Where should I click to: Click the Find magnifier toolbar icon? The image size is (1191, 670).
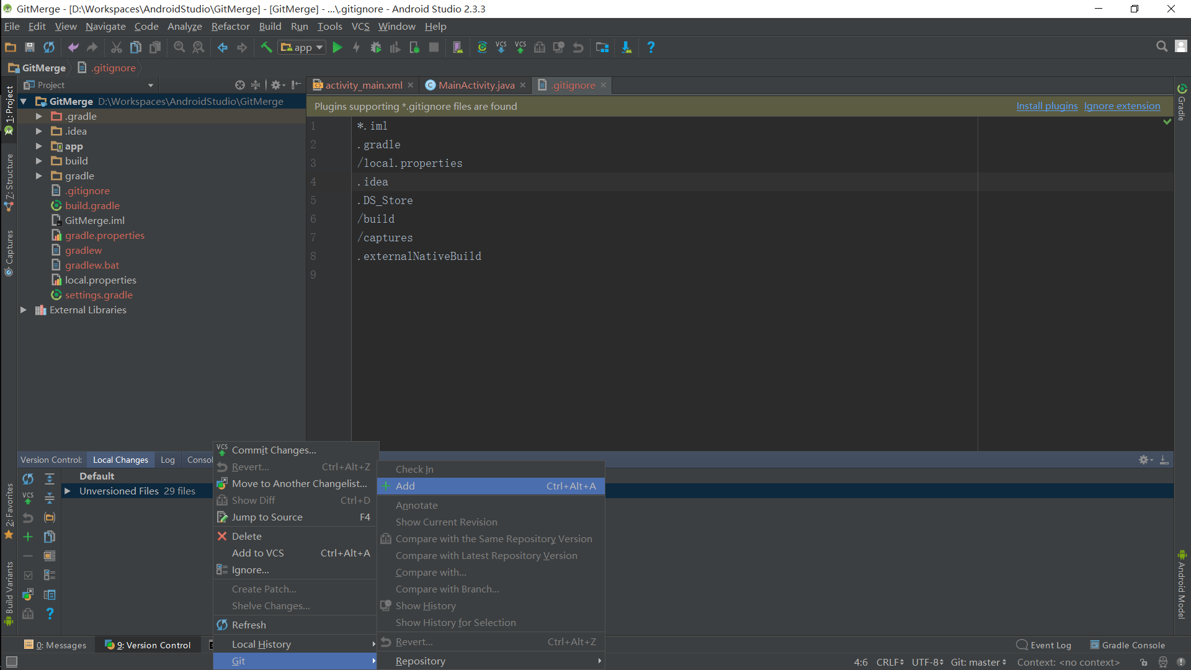click(x=179, y=47)
